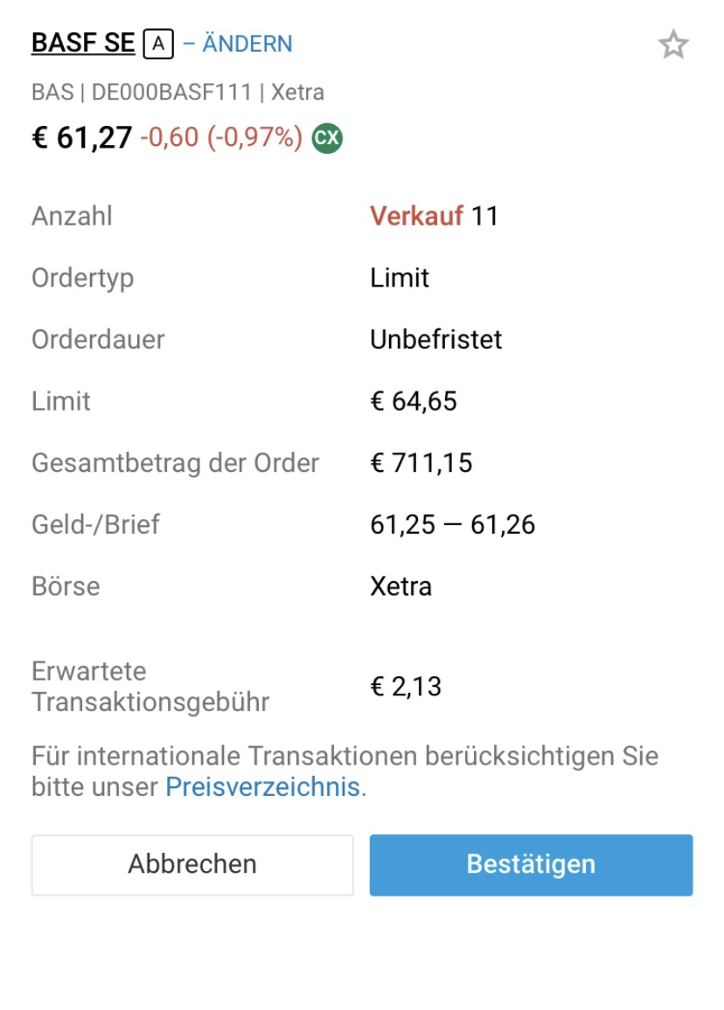The image size is (724, 1010).
Task: Click the Erwartete Transaktionsgebühr label
Action: [150, 687]
